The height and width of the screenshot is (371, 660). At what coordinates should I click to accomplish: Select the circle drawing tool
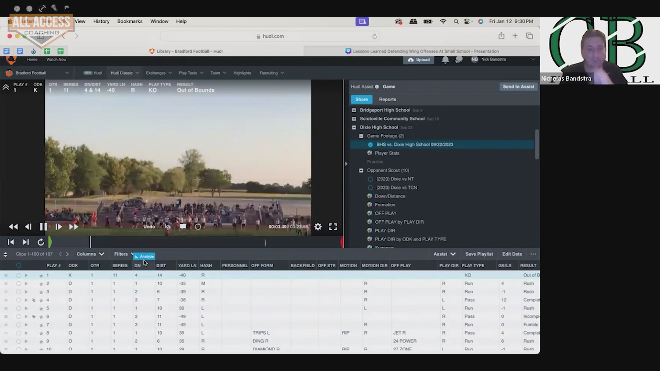[198, 227]
